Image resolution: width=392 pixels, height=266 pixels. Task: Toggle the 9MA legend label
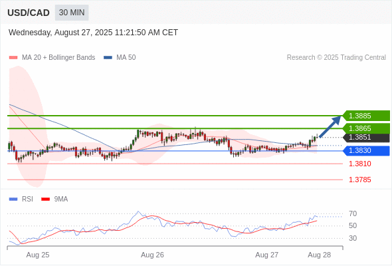pyautogui.click(x=61, y=199)
